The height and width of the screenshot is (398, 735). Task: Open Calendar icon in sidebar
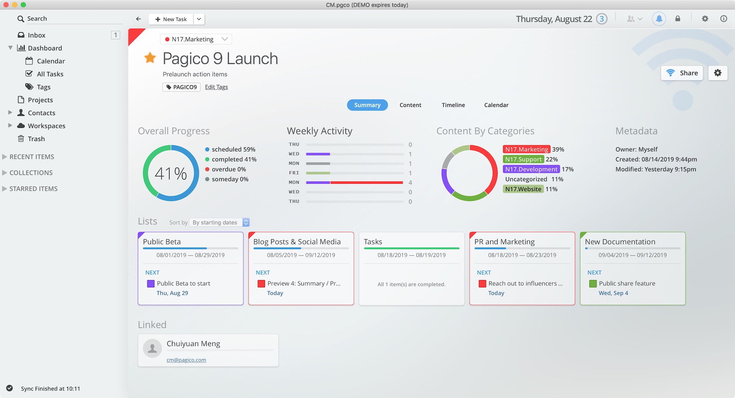(29, 61)
